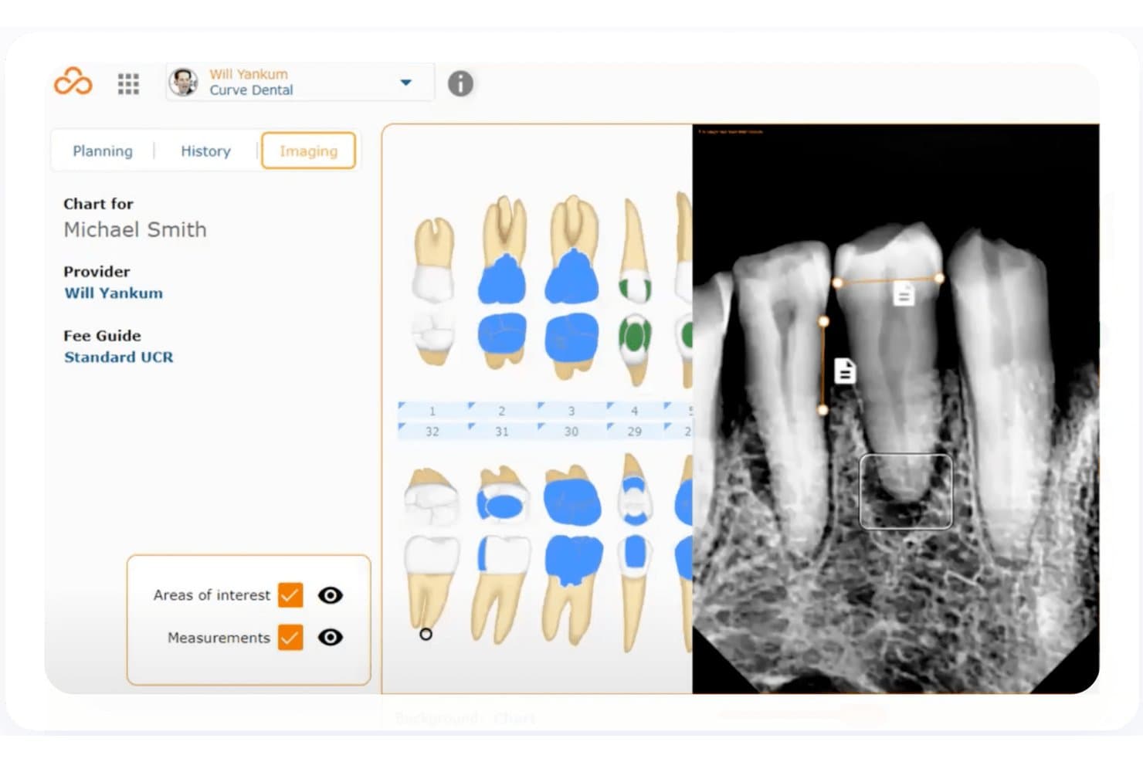Toggle Areas of interest visibility eye
The height and width of the screenshot is (762, 1143).
(331, 595)
